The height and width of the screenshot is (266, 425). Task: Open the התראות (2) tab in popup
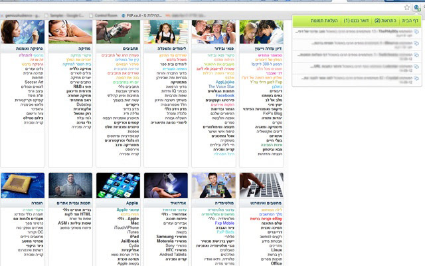coord(385,21)
